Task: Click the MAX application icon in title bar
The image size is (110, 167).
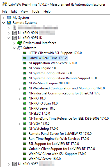Action: (5, 4)
